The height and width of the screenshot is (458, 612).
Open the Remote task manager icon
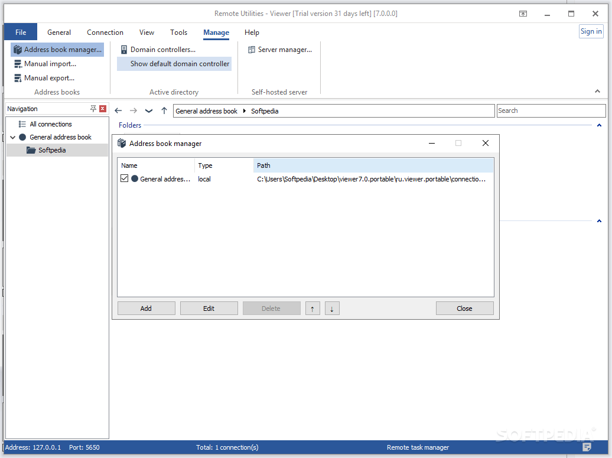(x=587, y=447)
